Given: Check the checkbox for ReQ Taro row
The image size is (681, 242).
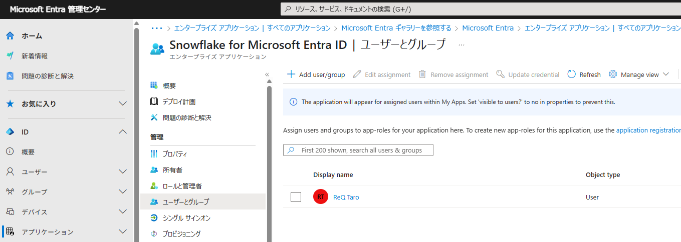Looking at the screenshot, I should coord(296,197).
